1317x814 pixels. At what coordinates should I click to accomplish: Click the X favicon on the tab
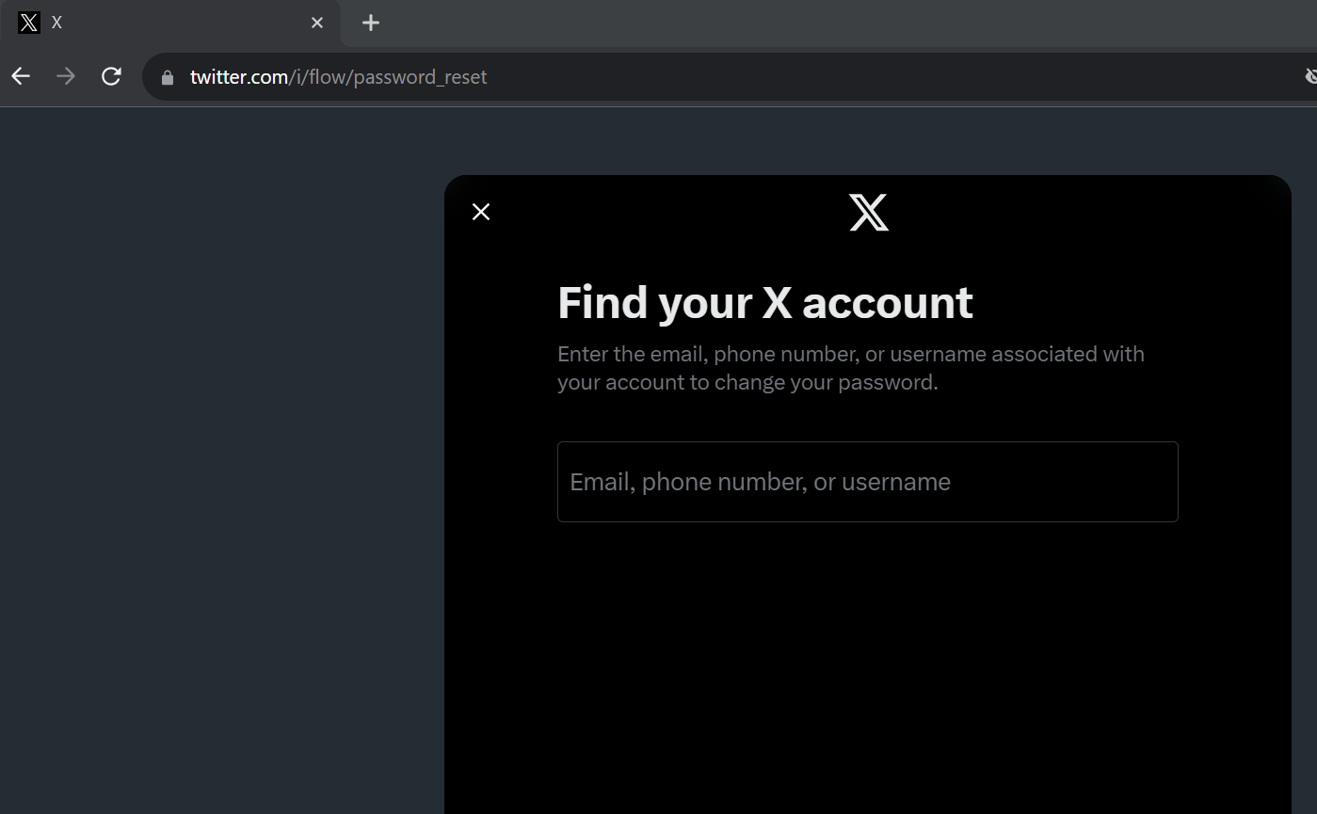point(29,23)
